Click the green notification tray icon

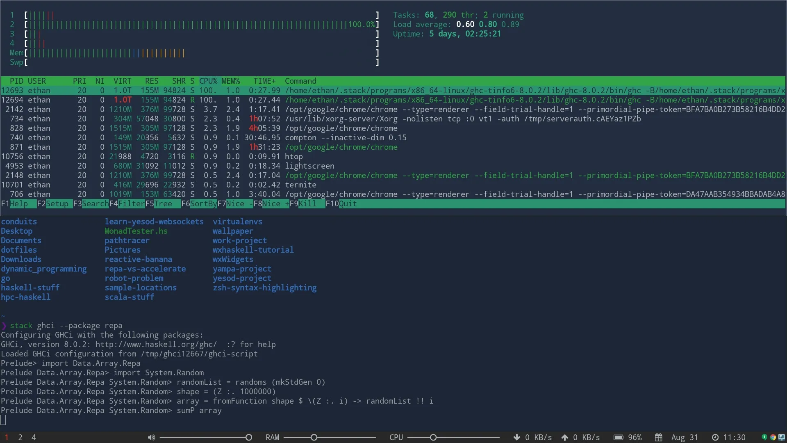(x=764, y=437)
